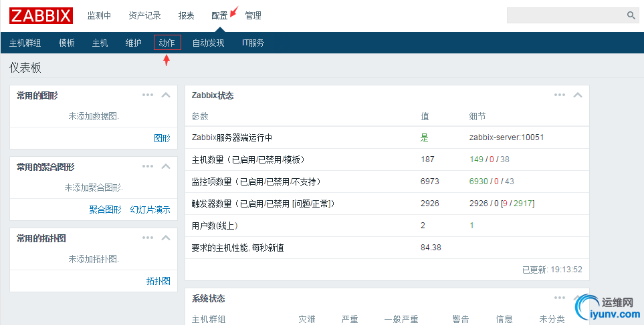
Task: Select the 动作 submenu item
Action: point(167,43)
